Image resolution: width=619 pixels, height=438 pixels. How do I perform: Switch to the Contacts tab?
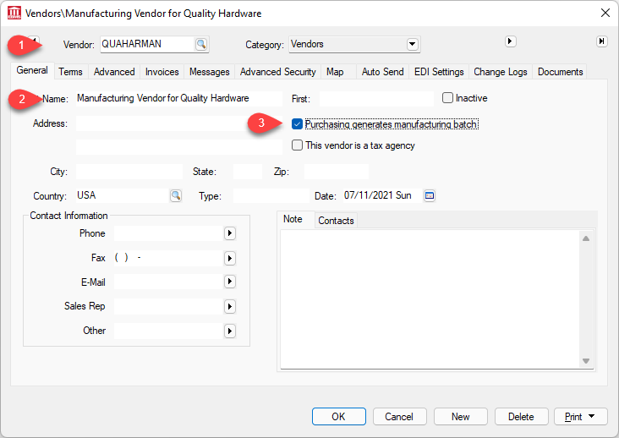[336, 221]
